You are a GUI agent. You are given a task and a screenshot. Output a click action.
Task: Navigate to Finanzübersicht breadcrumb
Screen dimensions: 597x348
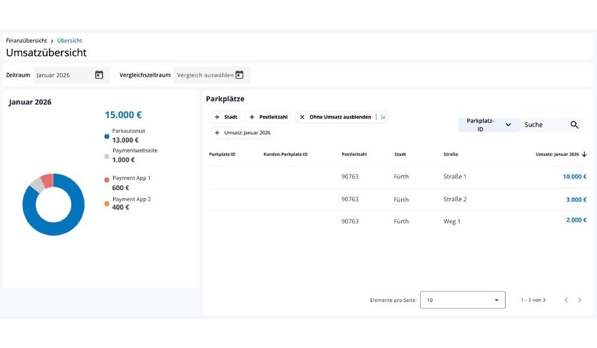click(x=26, y=41)
